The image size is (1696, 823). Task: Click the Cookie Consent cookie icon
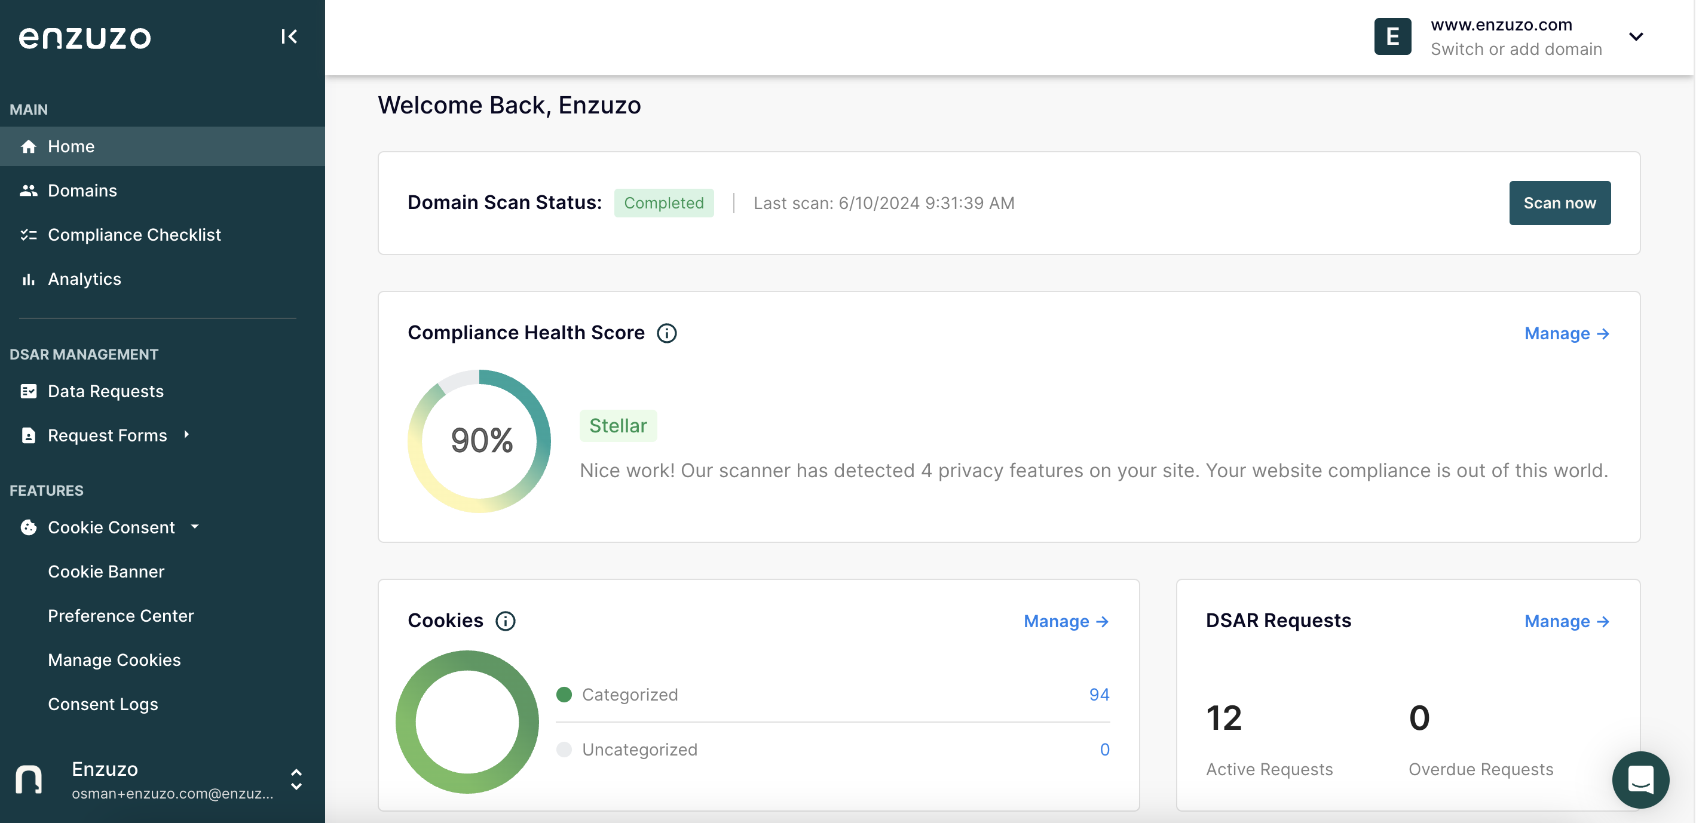click(x=29, y=527)
